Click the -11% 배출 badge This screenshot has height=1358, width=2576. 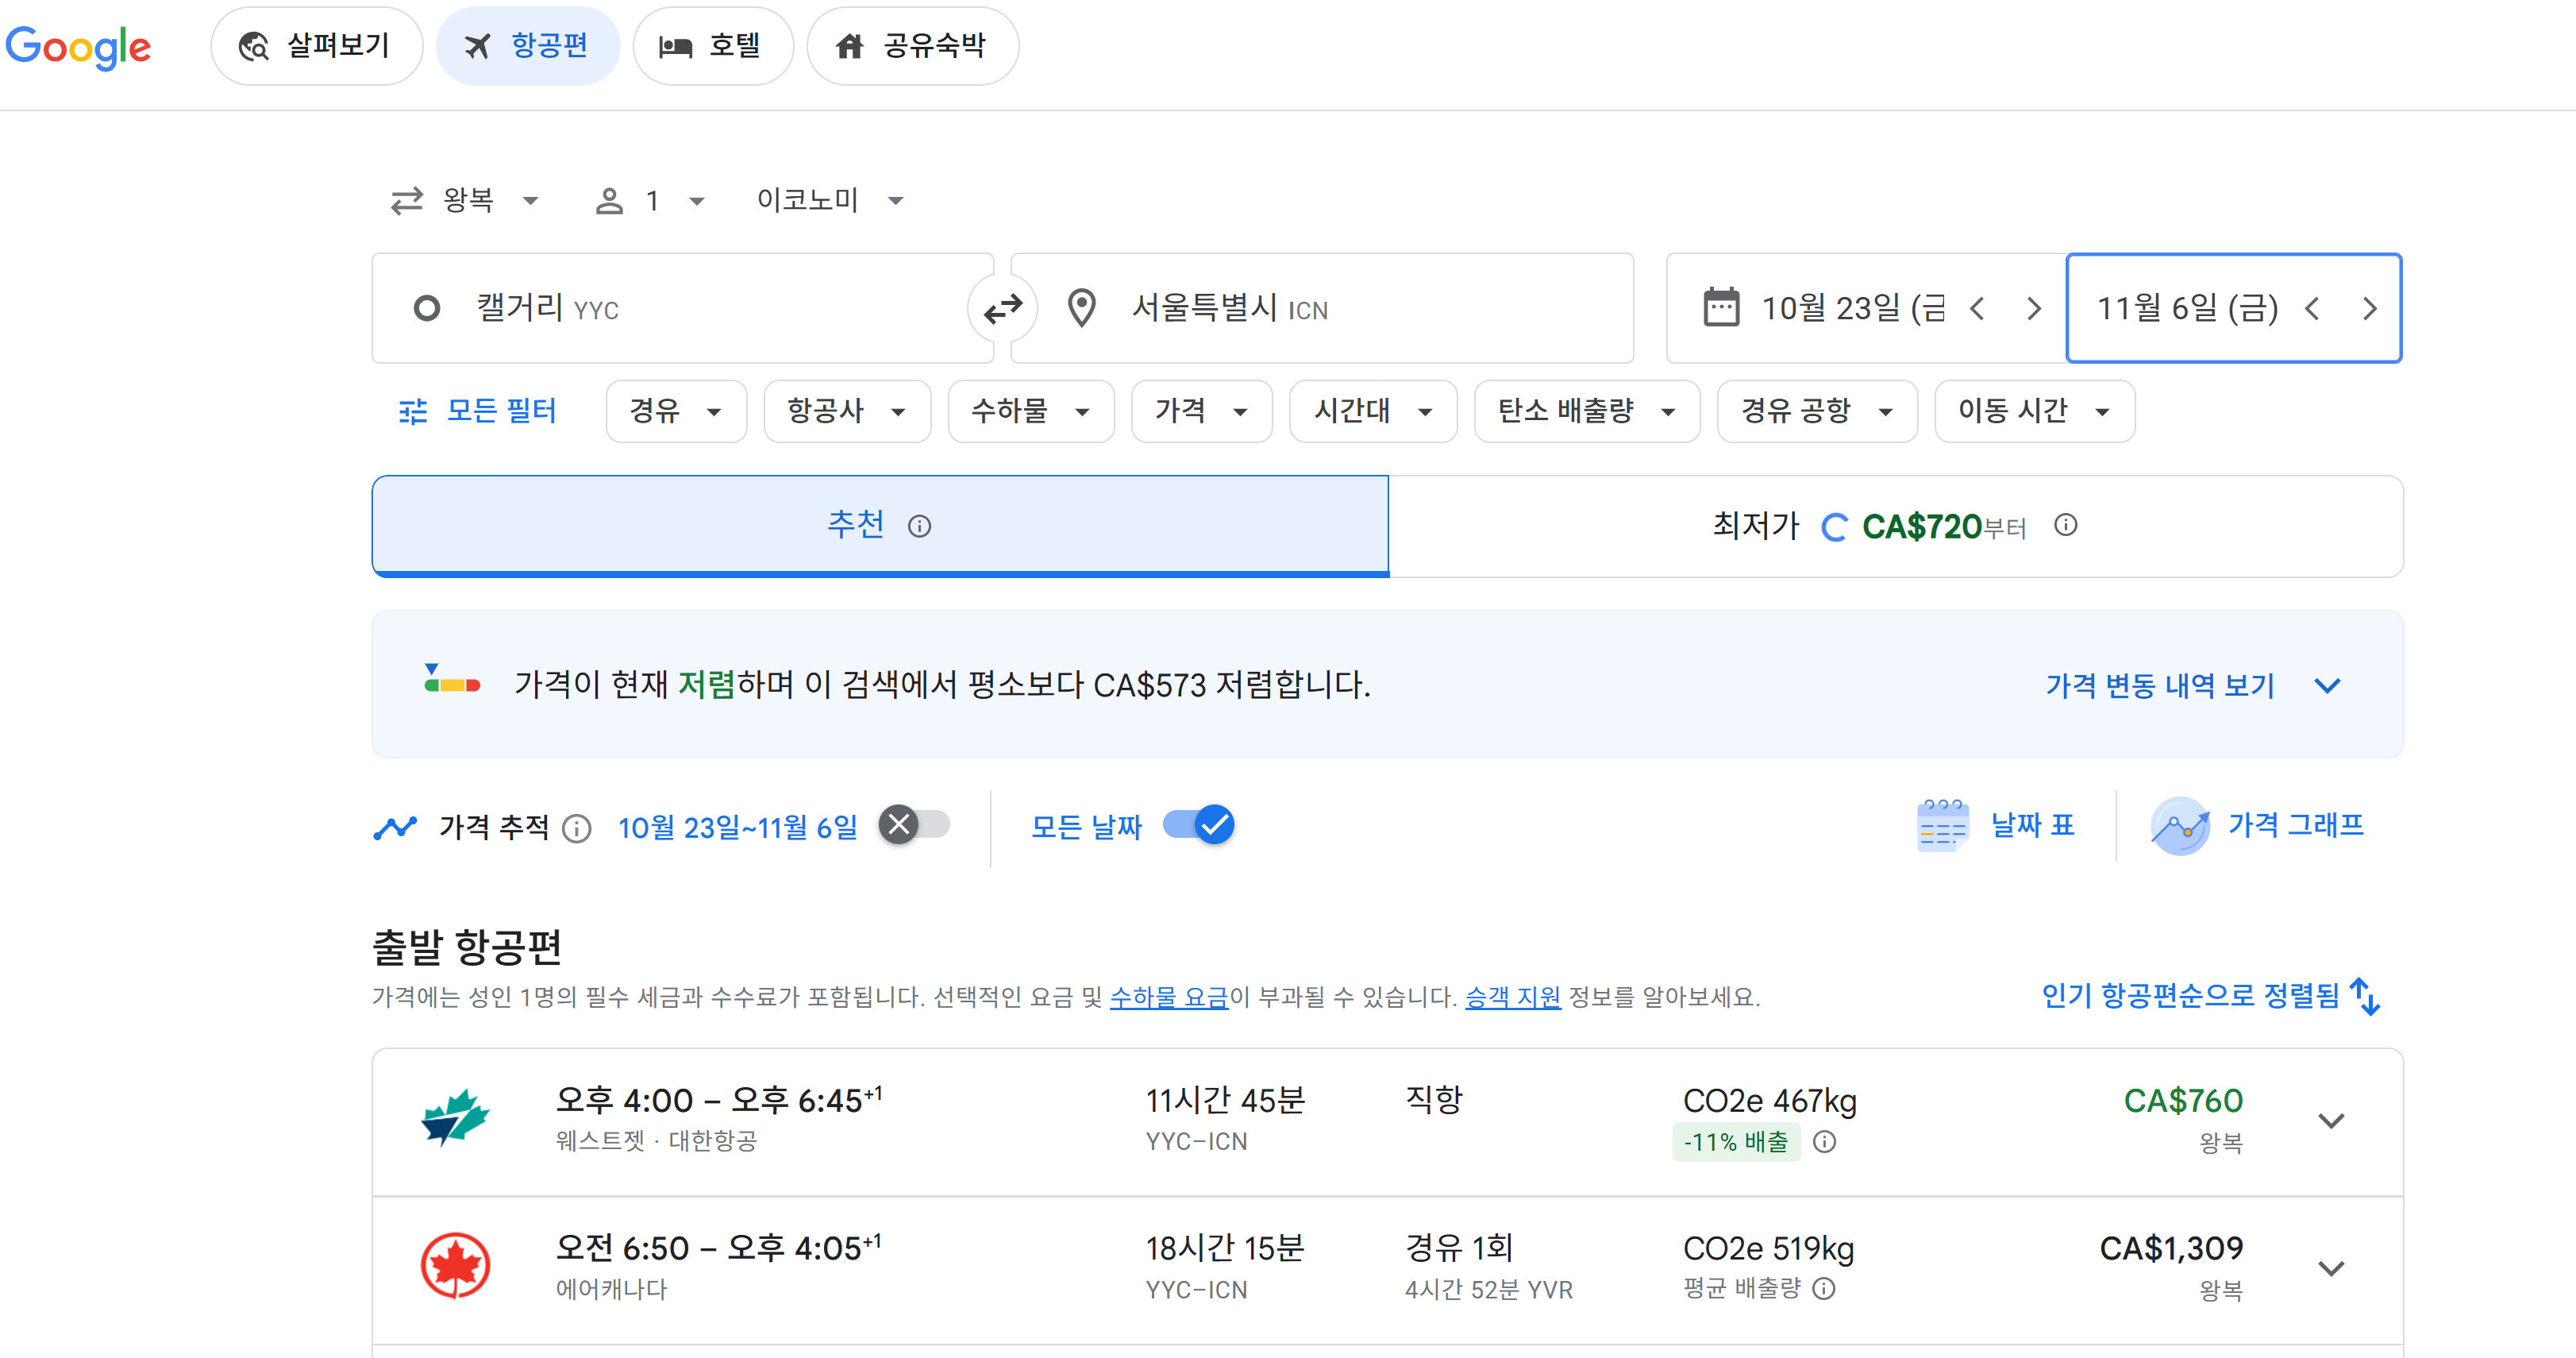pyautogui.click(x=1735, y=1142)
